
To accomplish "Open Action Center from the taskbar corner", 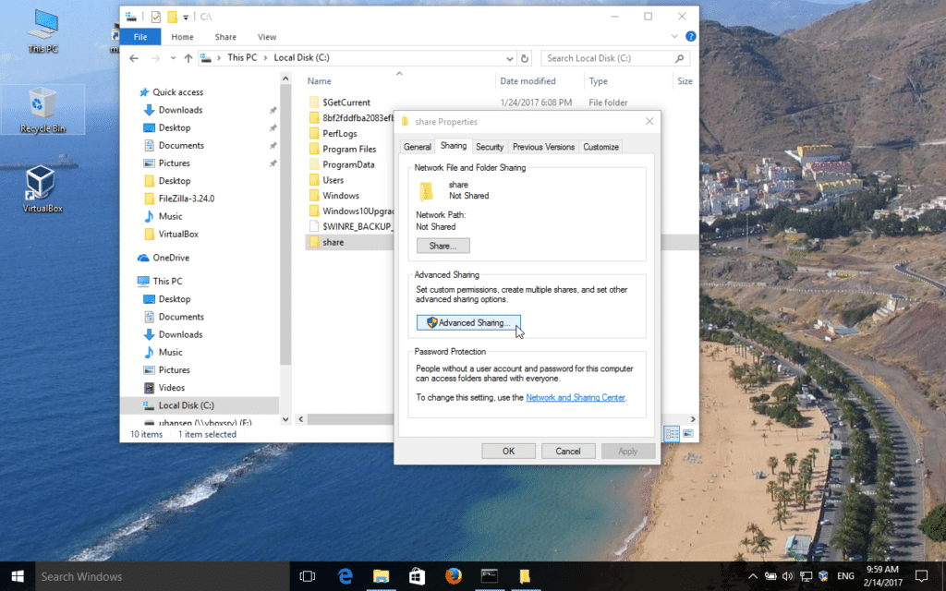I will click(921, 575).
